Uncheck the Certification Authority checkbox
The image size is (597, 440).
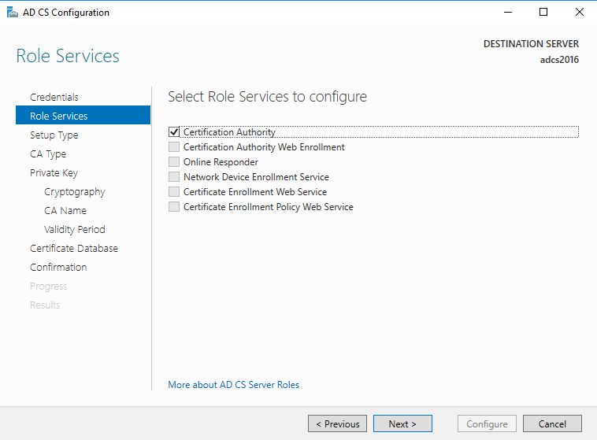(x=174, y=132)
